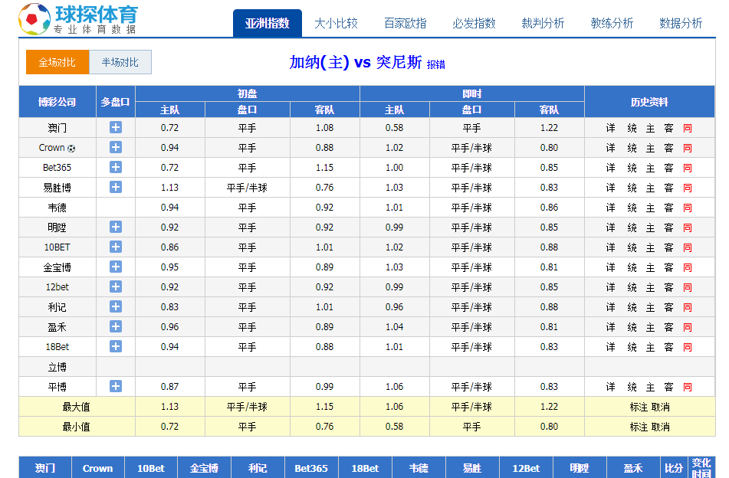Click the 多盘口 column header

click(115, 102)
